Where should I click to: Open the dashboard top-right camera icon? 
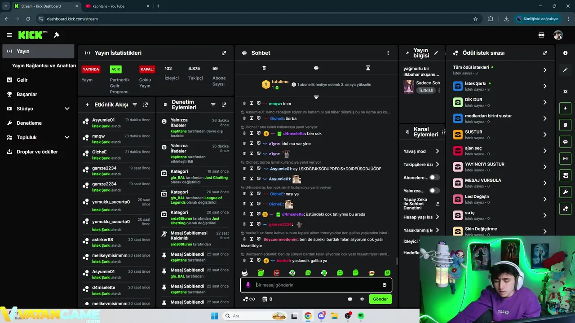pyautogui.click(x=541, y=35)
